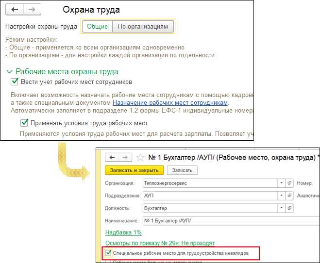Toggle Применять условия труда рабочих мест checkbox
This screenshot has height=263, width=320.
tap(24, 123)
